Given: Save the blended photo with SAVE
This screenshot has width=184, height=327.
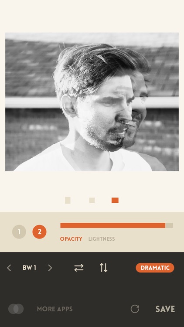Looking at the screenshot, I should point(165,309).
